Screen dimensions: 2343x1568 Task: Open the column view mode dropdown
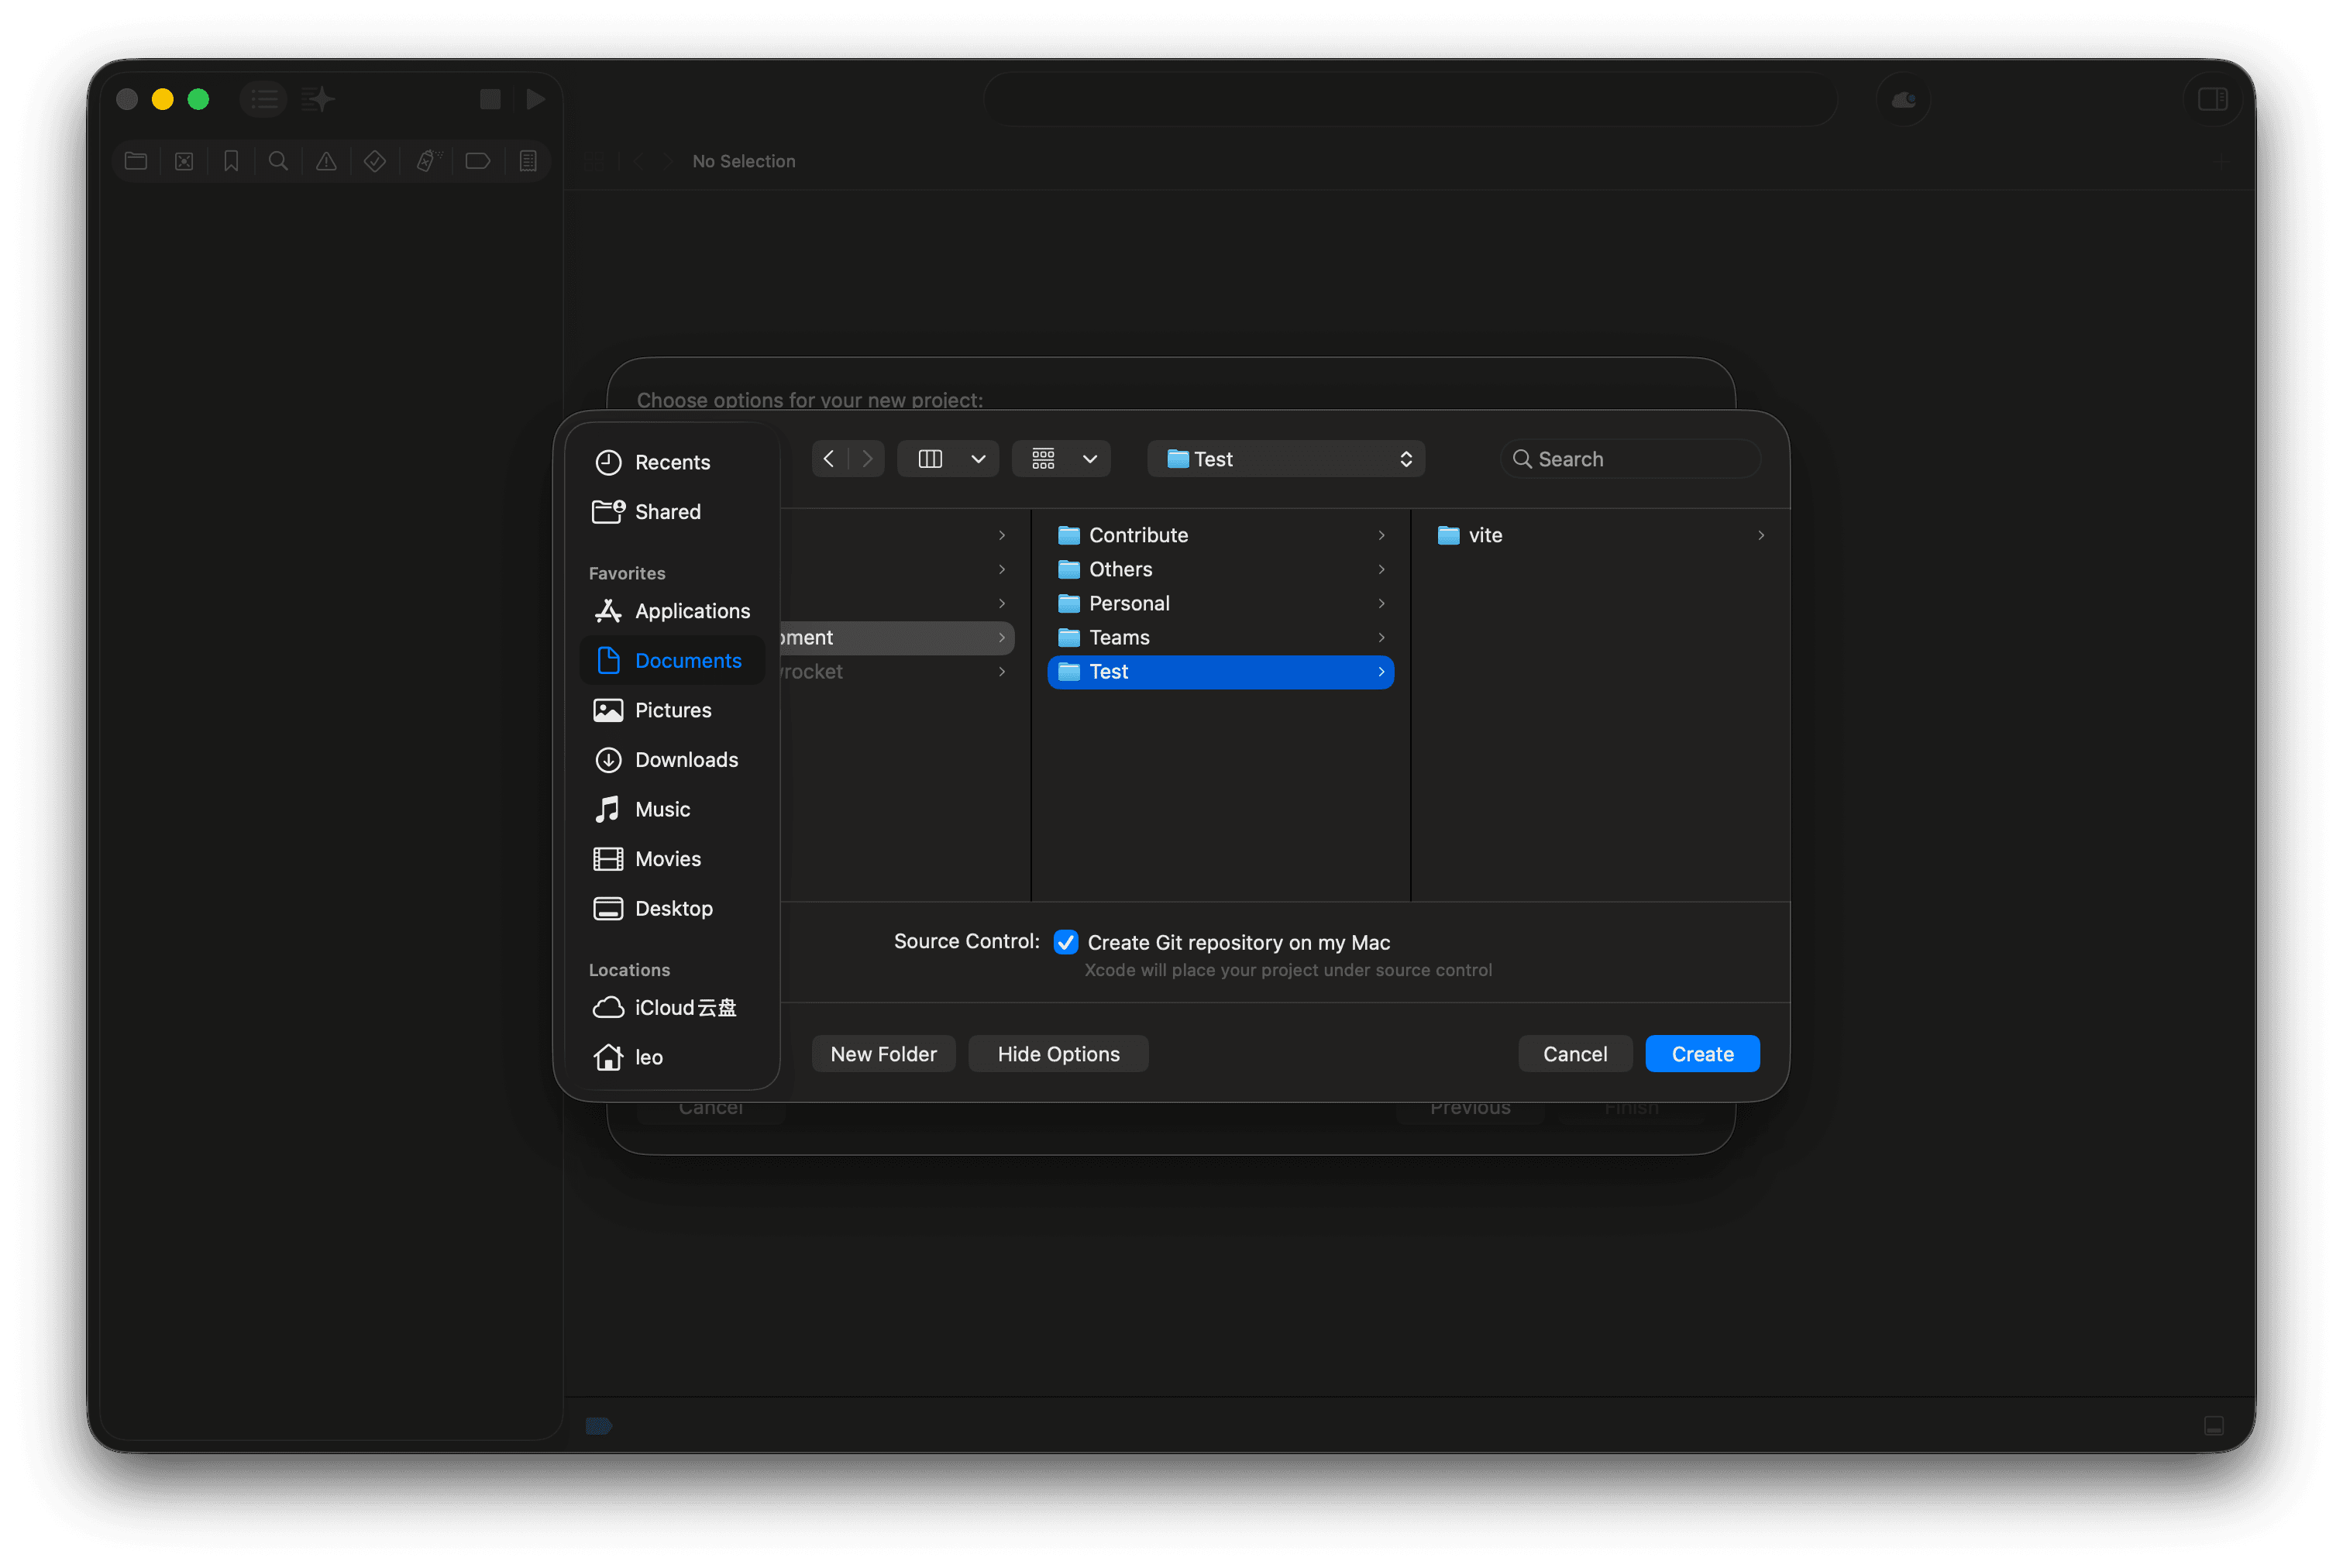tap(977, 459)
